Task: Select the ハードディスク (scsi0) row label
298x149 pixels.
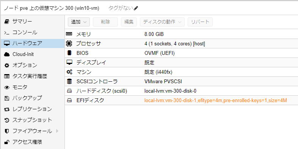Action: click(x=102, y=91)
